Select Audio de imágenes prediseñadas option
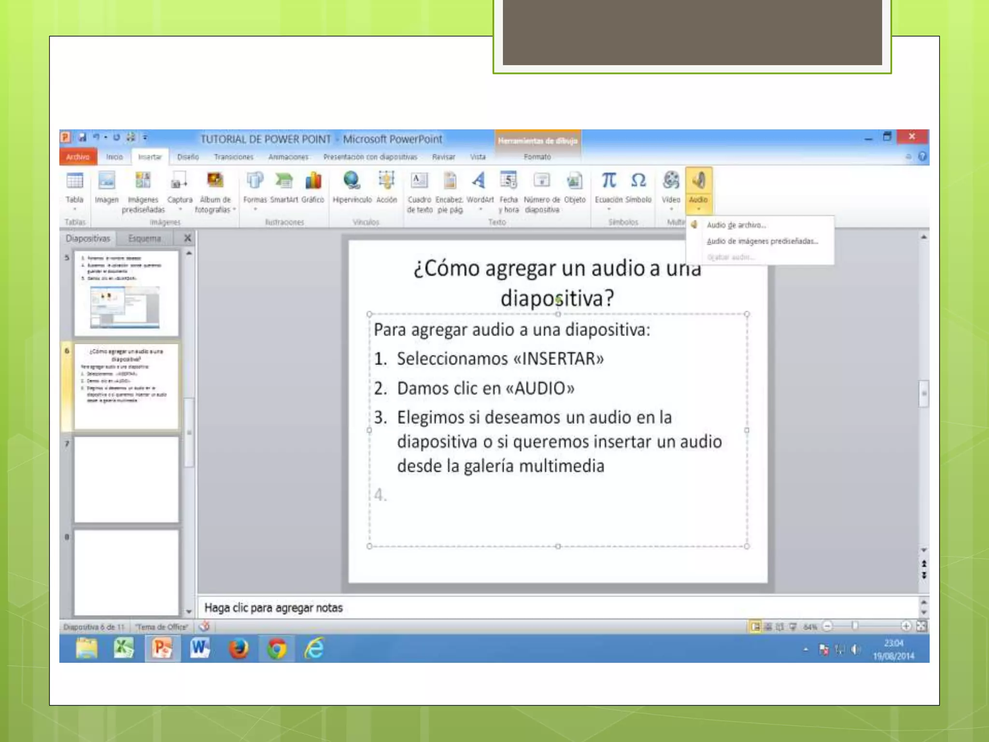Image resolution: width=989 pixels, height=742 pixels. tap(762, 241)
